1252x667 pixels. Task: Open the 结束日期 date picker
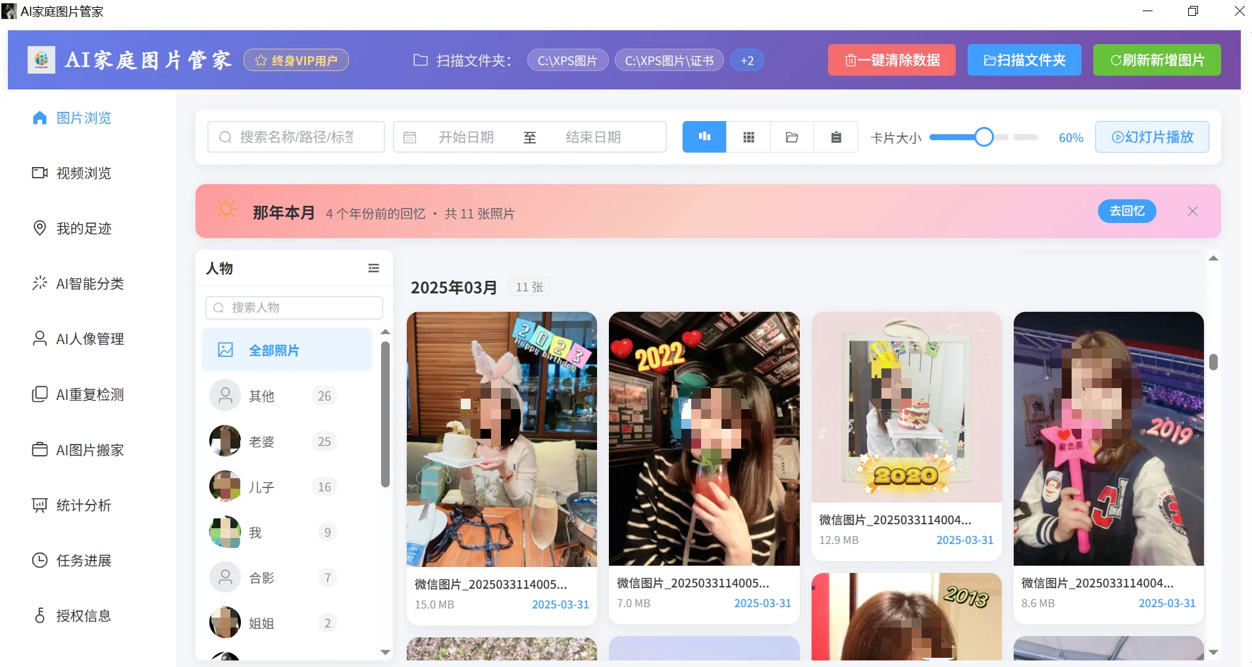click(x=594, y=137)
